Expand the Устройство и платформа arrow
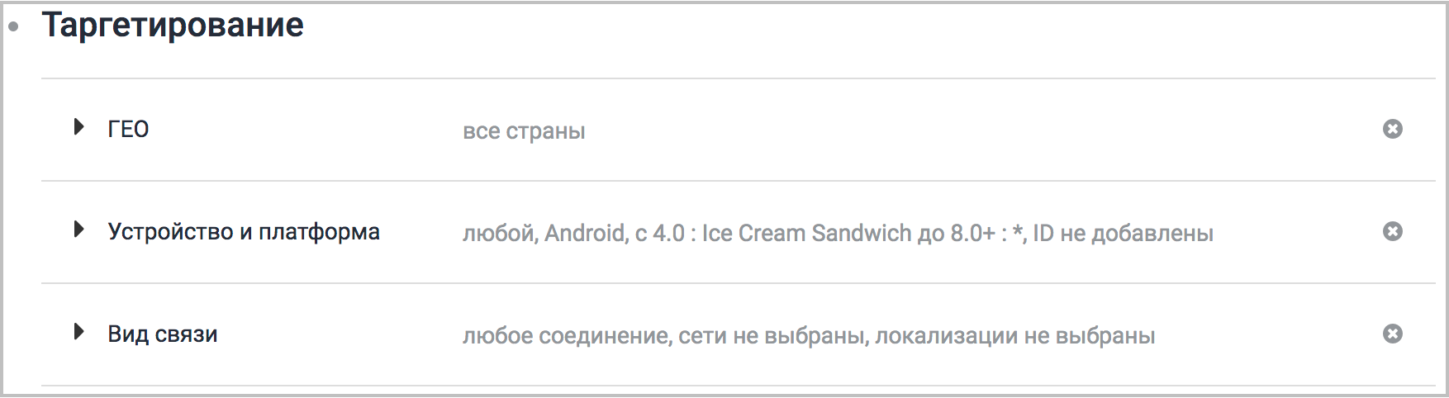The height and width of the screenshot is (398, 1449). (x=79, y=230)
